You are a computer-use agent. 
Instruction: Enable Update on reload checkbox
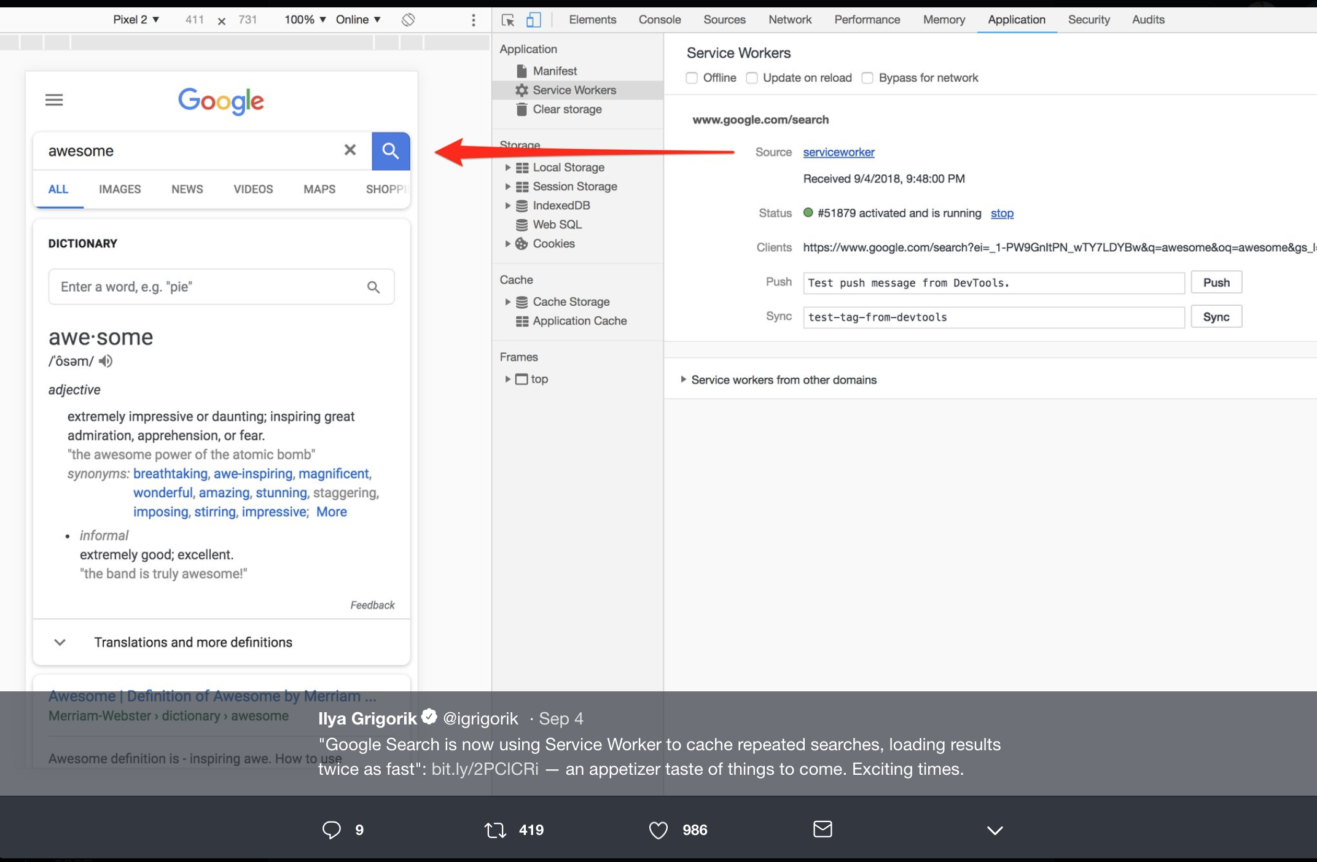(x=752, y=78)
